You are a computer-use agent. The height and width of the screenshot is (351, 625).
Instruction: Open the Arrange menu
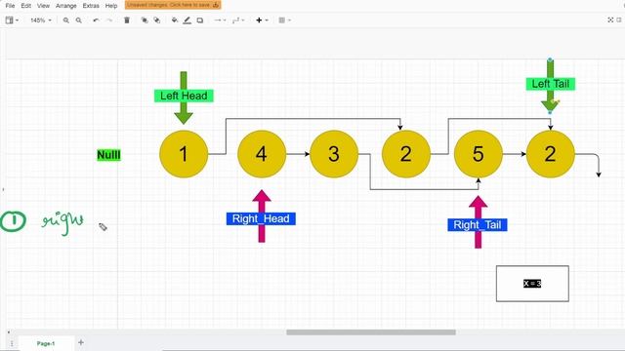coord(66,6)
